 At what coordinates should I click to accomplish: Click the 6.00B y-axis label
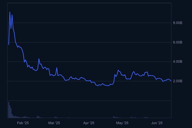click(178, 42)
